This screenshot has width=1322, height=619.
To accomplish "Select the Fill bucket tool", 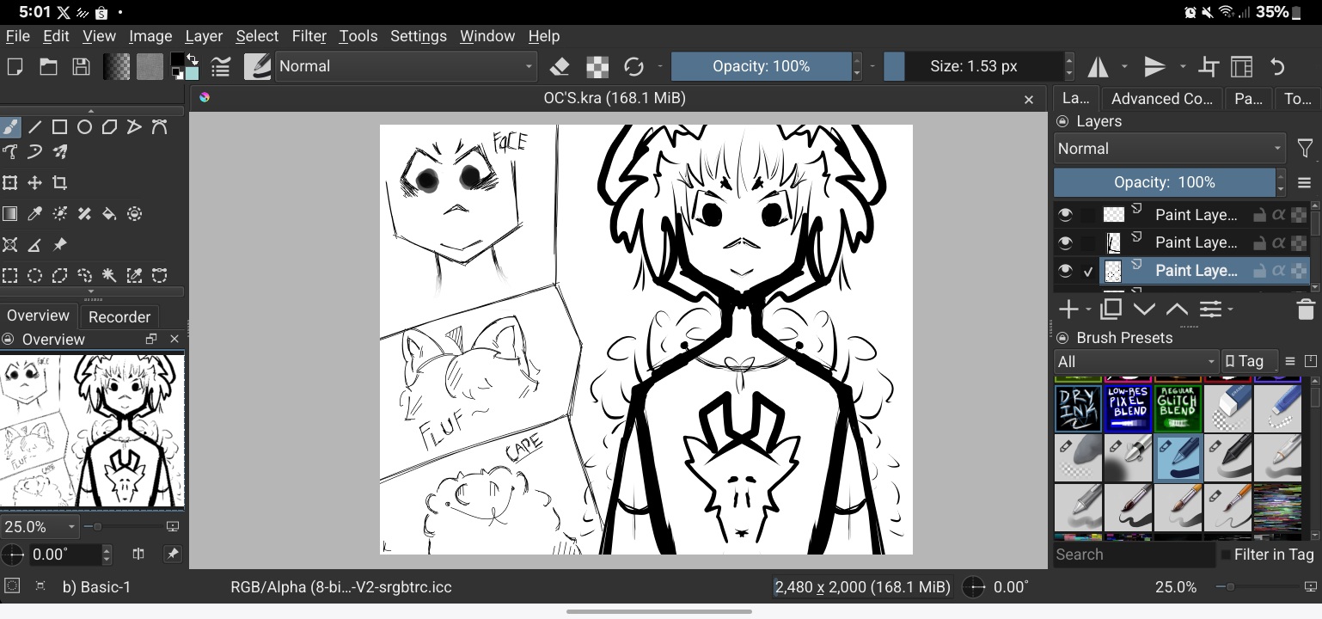I will click(x=109, y=214).
